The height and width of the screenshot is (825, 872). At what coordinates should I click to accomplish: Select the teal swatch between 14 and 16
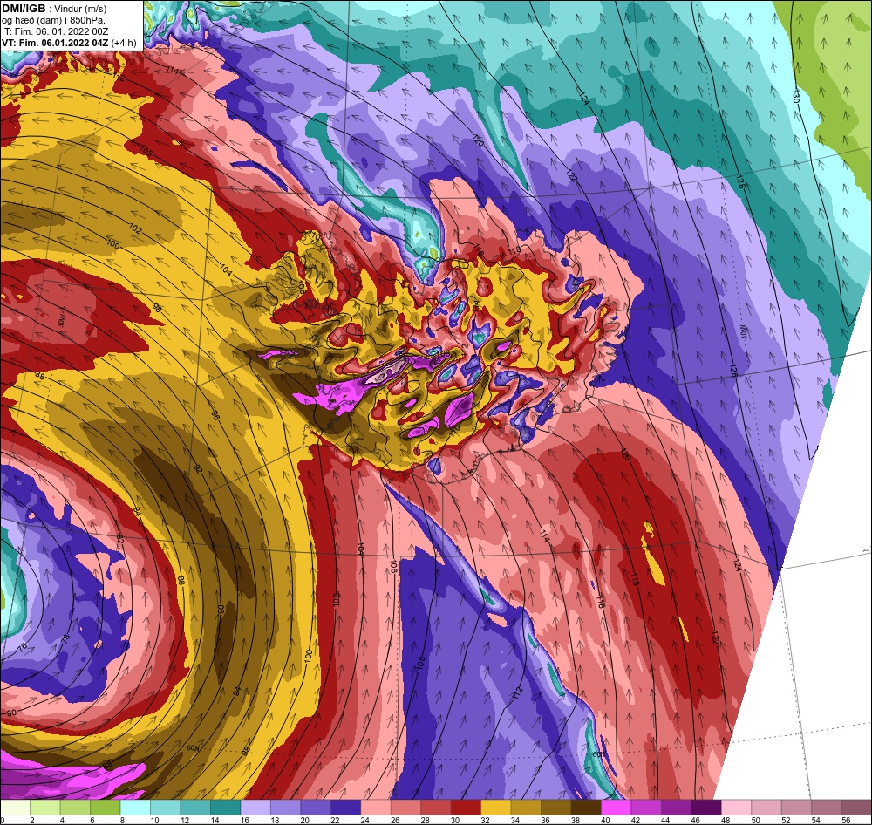coord(225,808)
